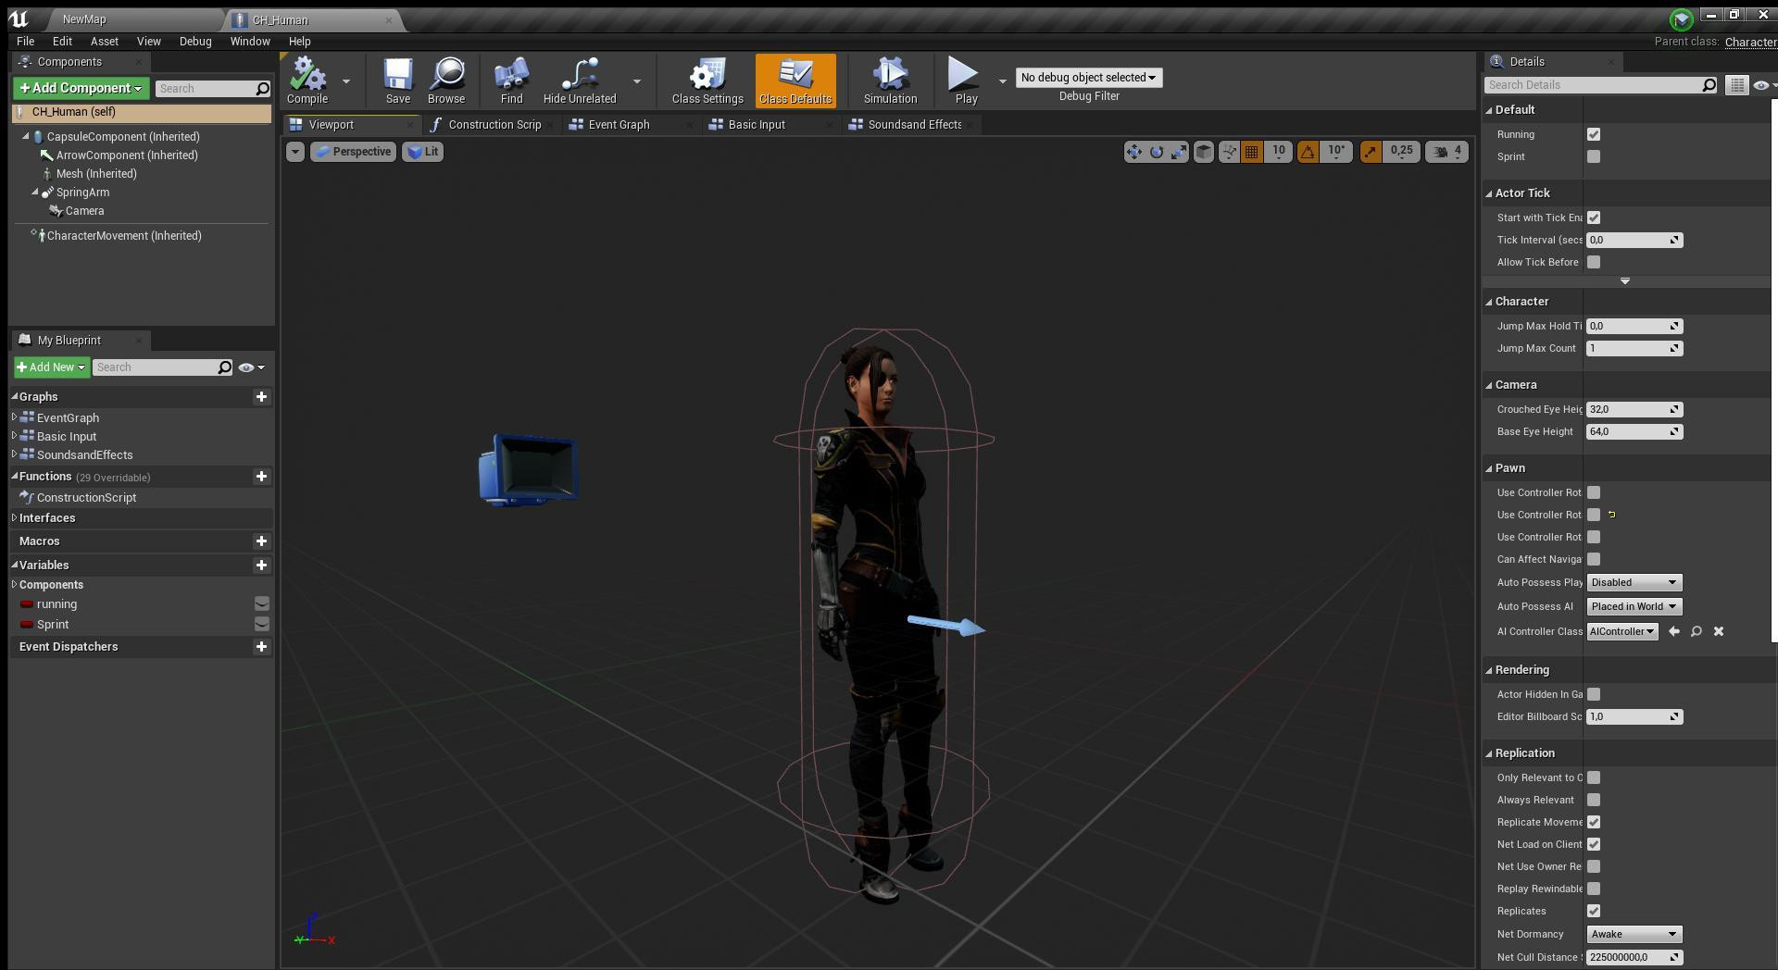Browse to asset in Content Browser
The height and width of the screenshot is (970, 1778).
(x=446, y=81)
